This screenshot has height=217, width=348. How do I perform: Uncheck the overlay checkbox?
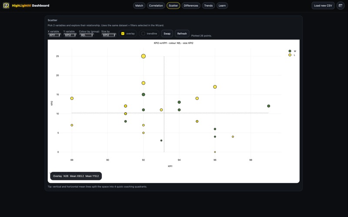[123, 33]
